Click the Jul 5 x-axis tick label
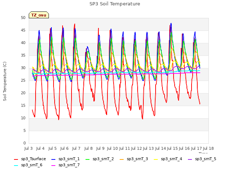This screenshot has width=230, height=172. (52, 148)
